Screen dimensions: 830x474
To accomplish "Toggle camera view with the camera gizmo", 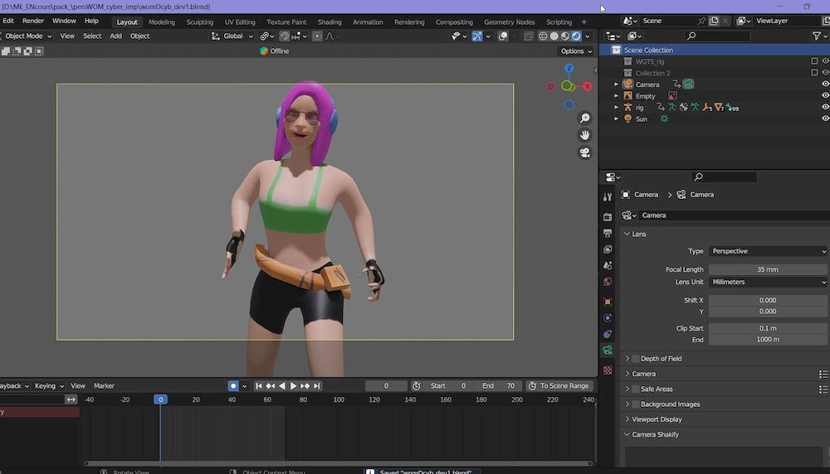I will coord(585,152).
